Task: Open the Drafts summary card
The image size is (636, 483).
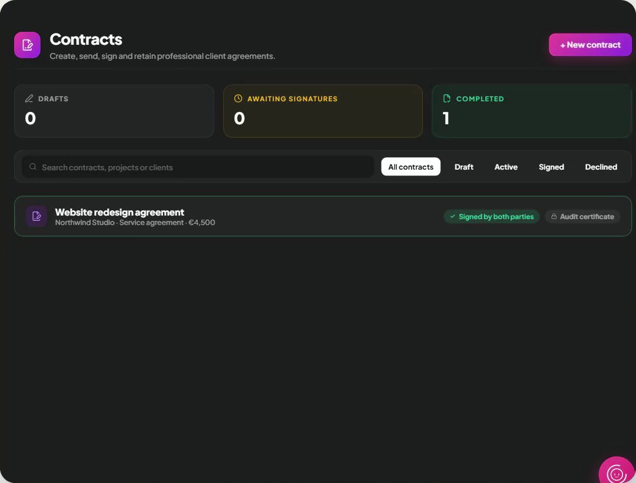Action: coord(114,111)
